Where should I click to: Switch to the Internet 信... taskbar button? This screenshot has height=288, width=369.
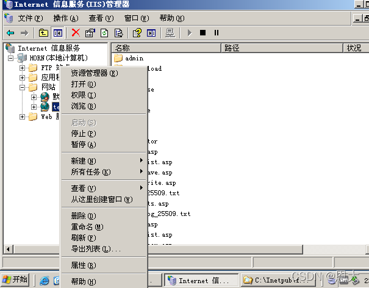[x=201, y=280]
